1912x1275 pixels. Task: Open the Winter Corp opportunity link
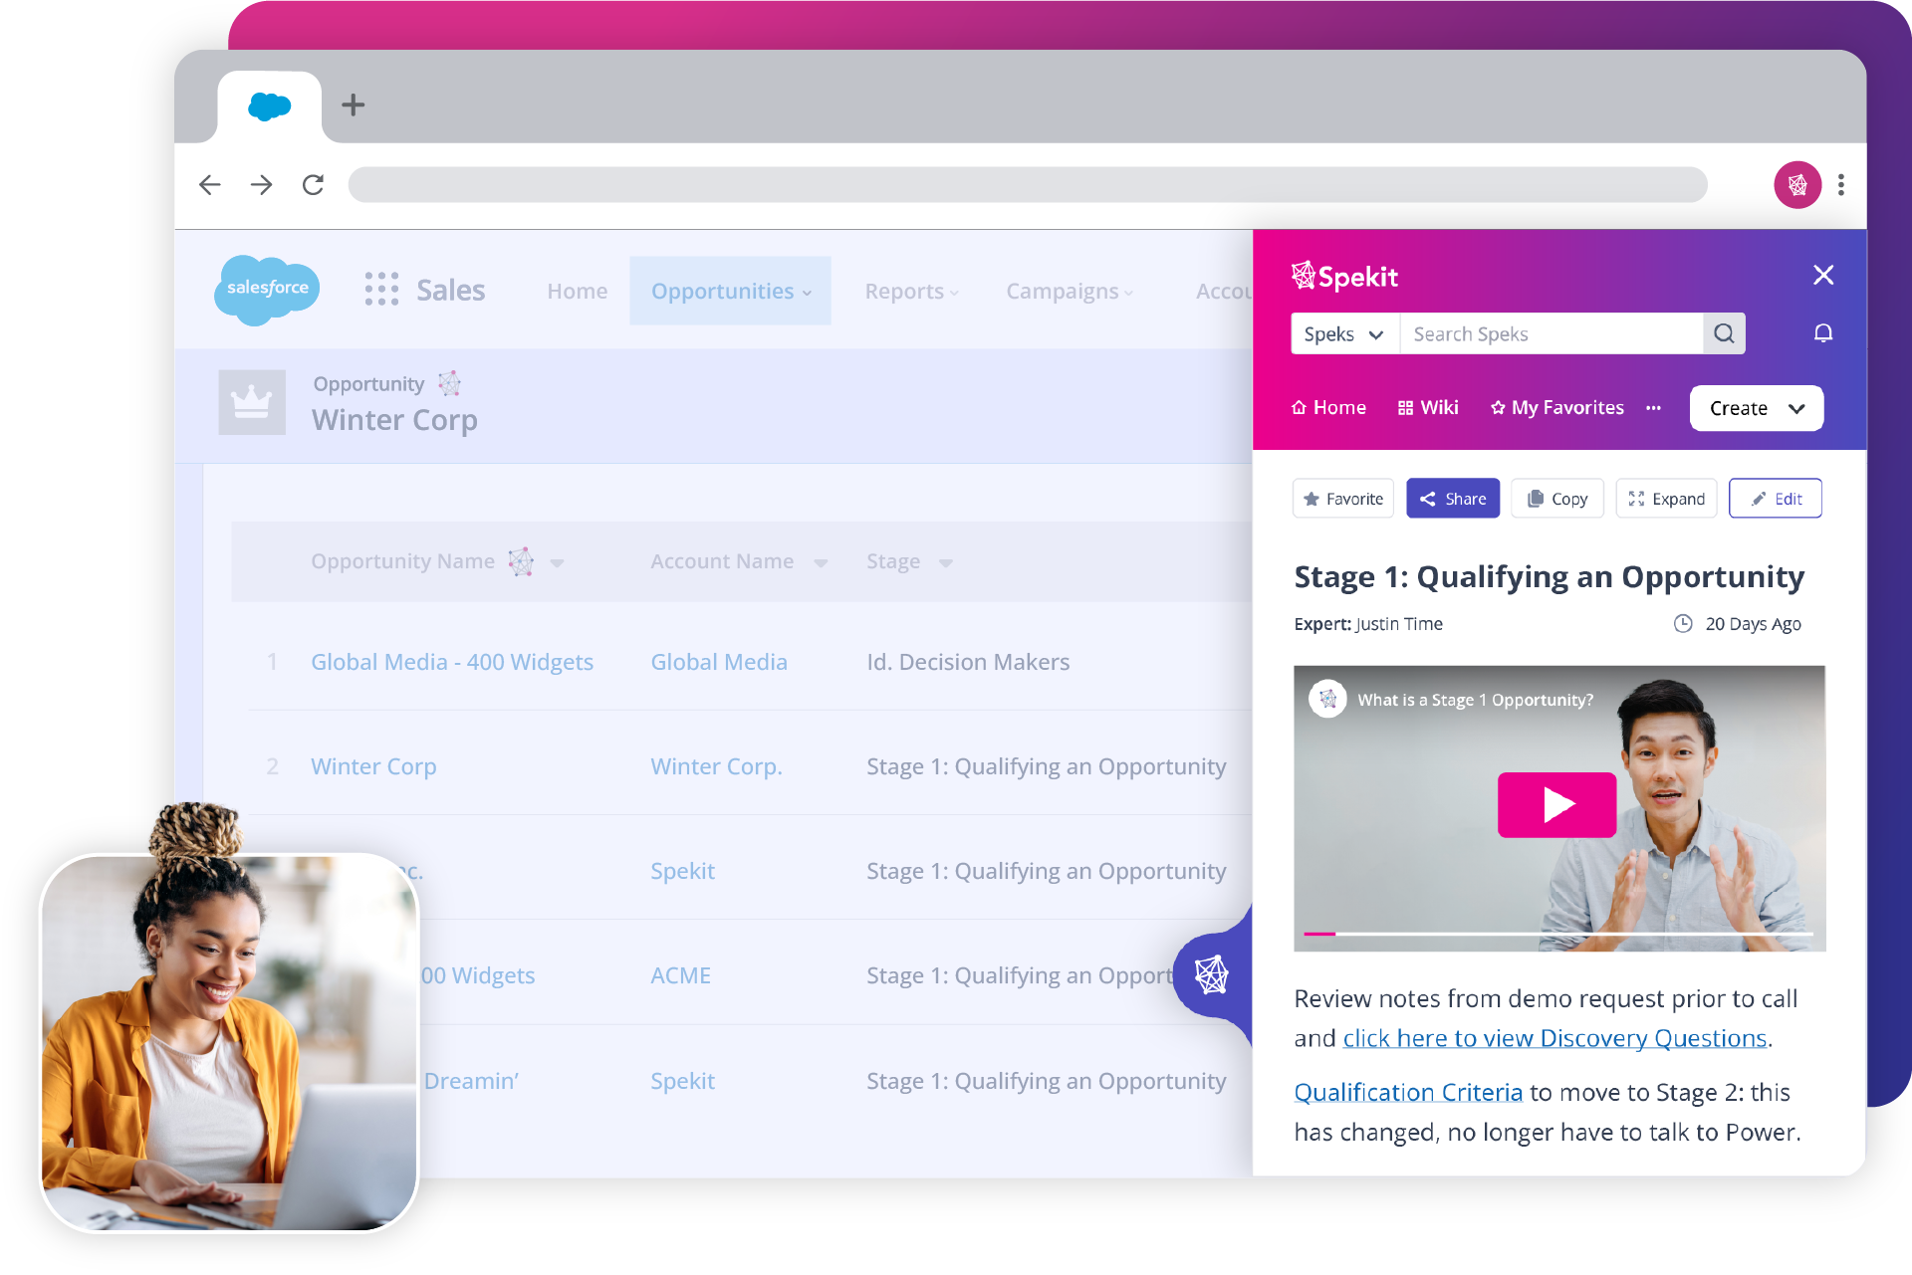(373, 767)
